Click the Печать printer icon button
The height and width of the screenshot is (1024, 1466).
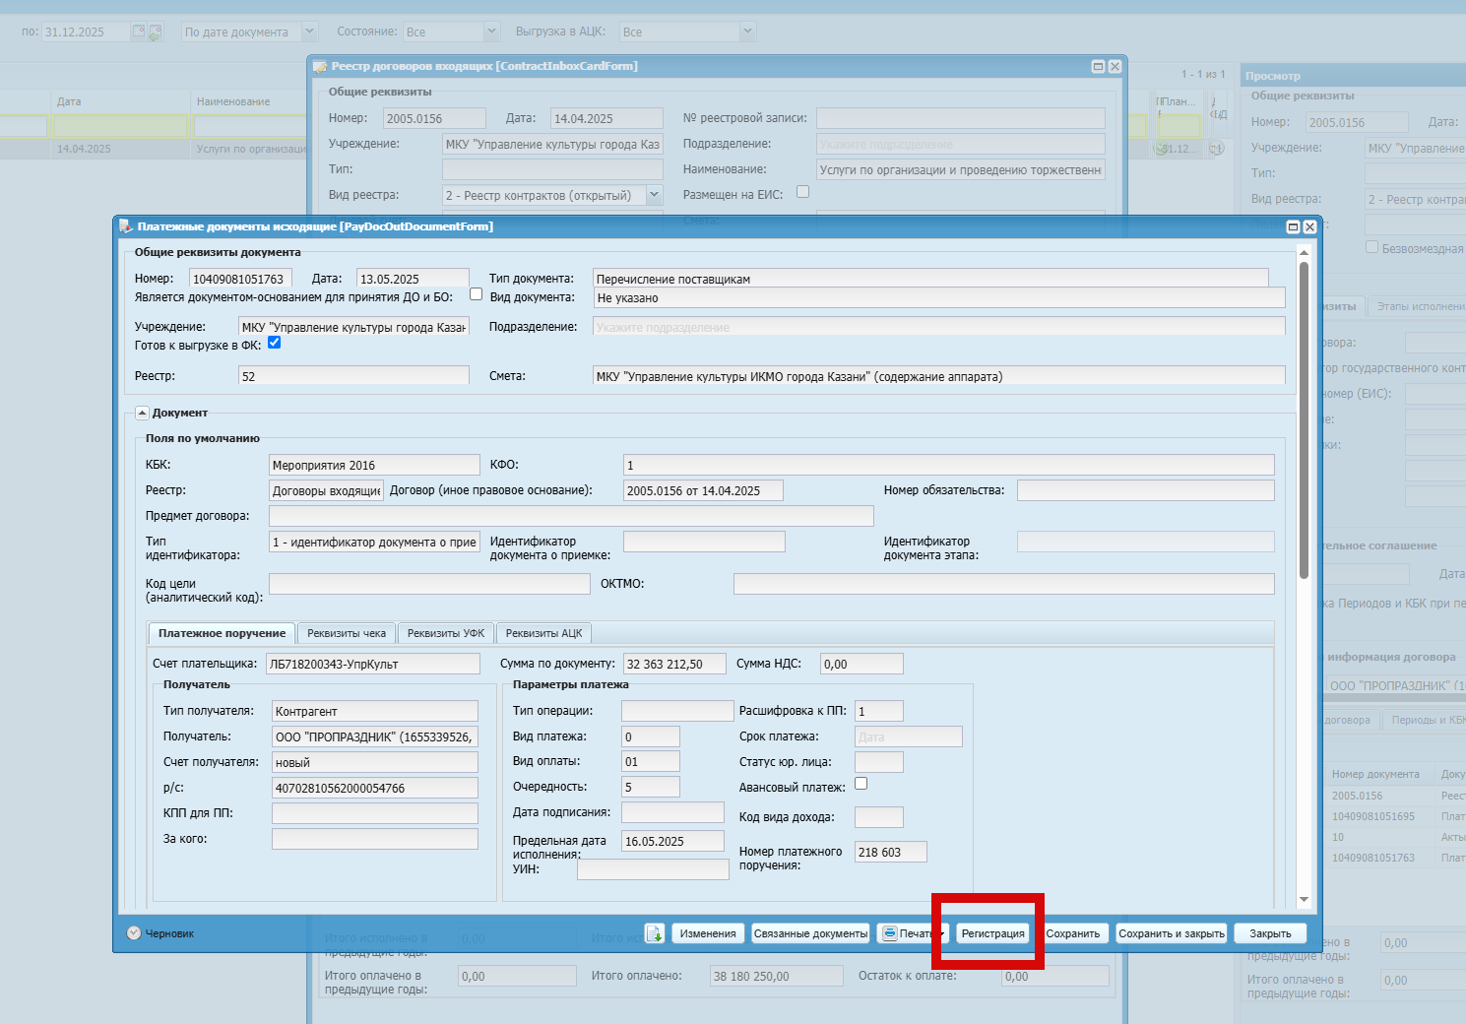890,933
